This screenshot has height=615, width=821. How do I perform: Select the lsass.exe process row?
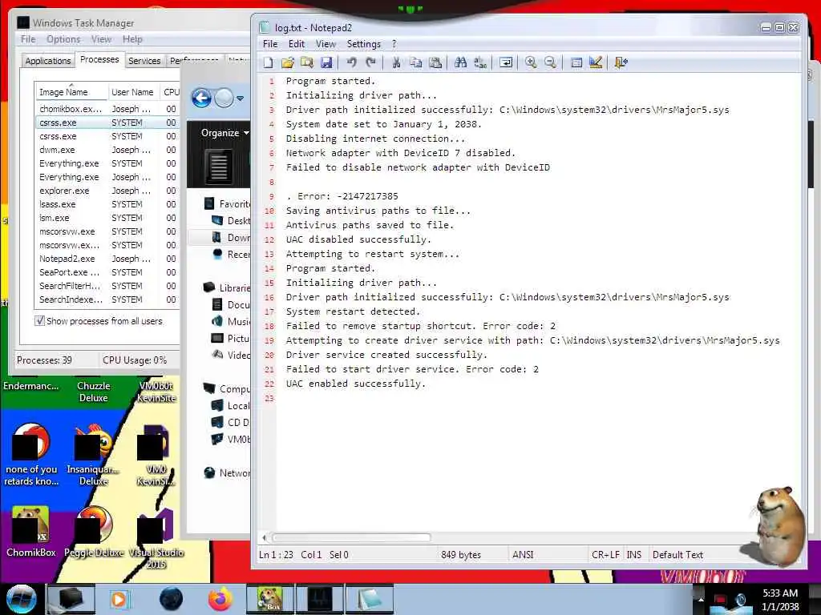tap(107, 204)
